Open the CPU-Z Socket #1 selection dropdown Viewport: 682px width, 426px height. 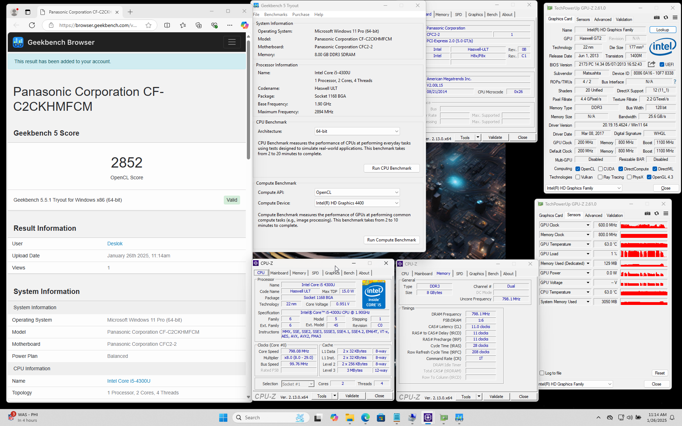(298, 384)
